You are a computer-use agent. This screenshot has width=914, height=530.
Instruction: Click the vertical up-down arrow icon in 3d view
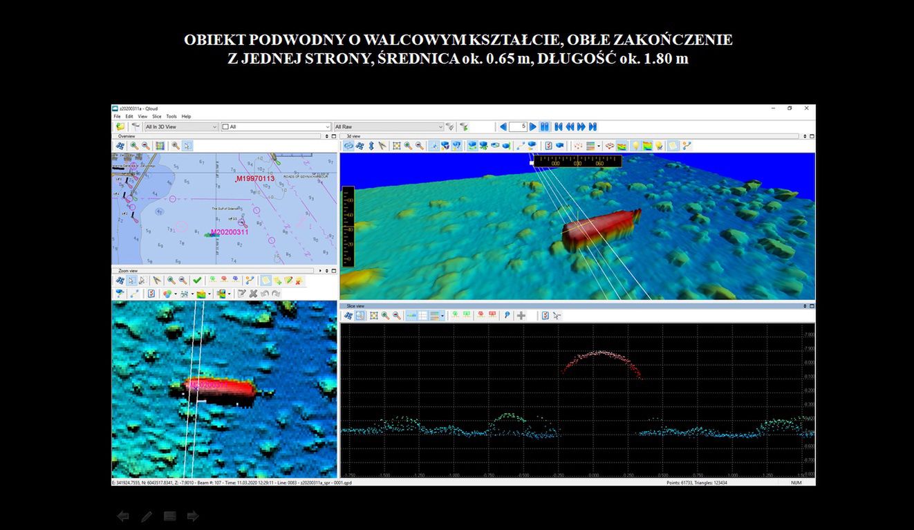pyautogui.click(x=371, y=146)
